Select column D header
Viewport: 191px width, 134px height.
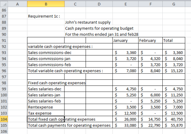(99, 4)
